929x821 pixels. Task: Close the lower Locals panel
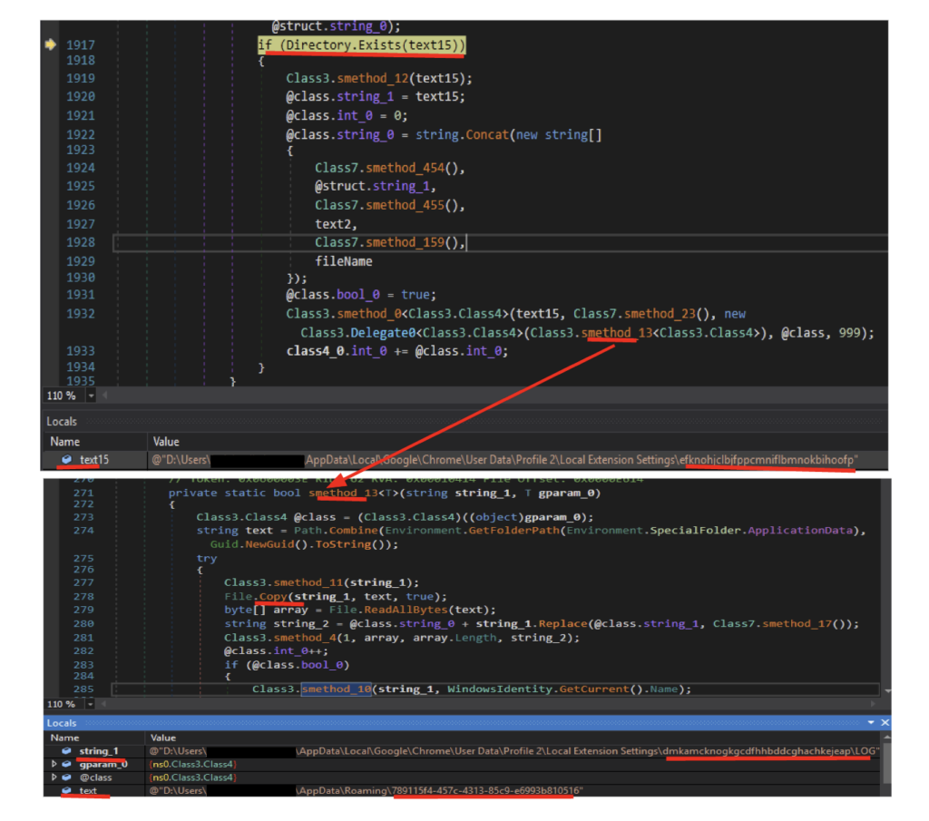[x=885, y=722]
